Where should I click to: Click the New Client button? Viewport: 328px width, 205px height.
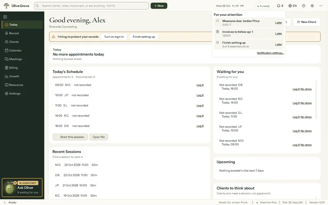click(x=307, y=22)
